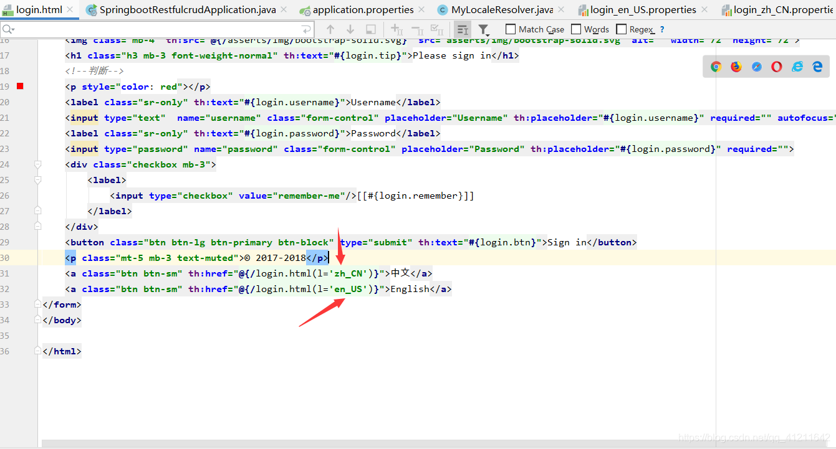Preview page in Chrome browser

[716, 67]
